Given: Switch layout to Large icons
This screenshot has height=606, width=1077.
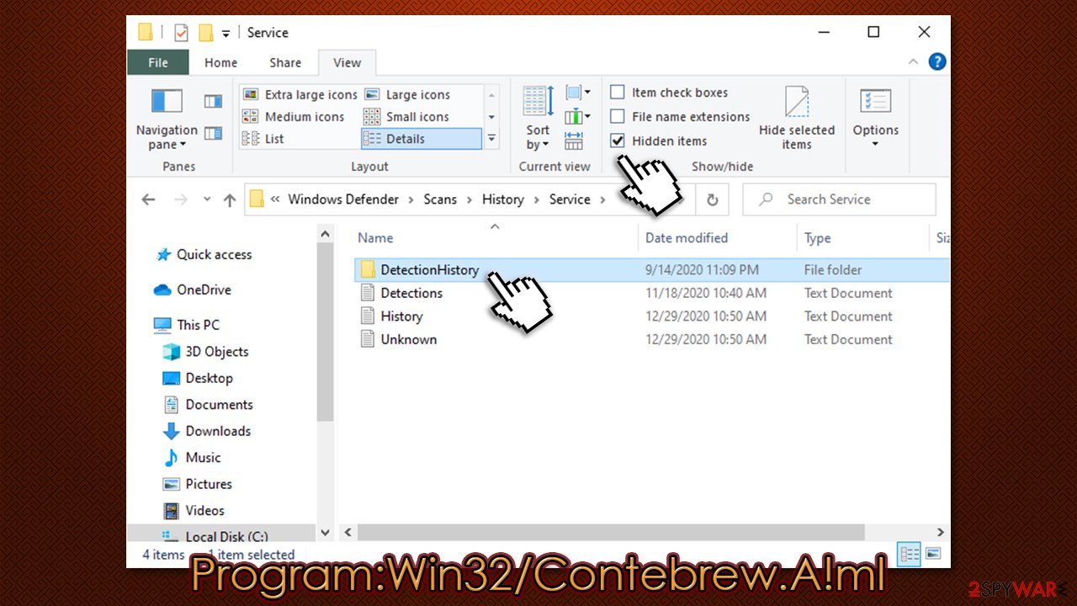Looking at the screenshot, I should (418, 94).
